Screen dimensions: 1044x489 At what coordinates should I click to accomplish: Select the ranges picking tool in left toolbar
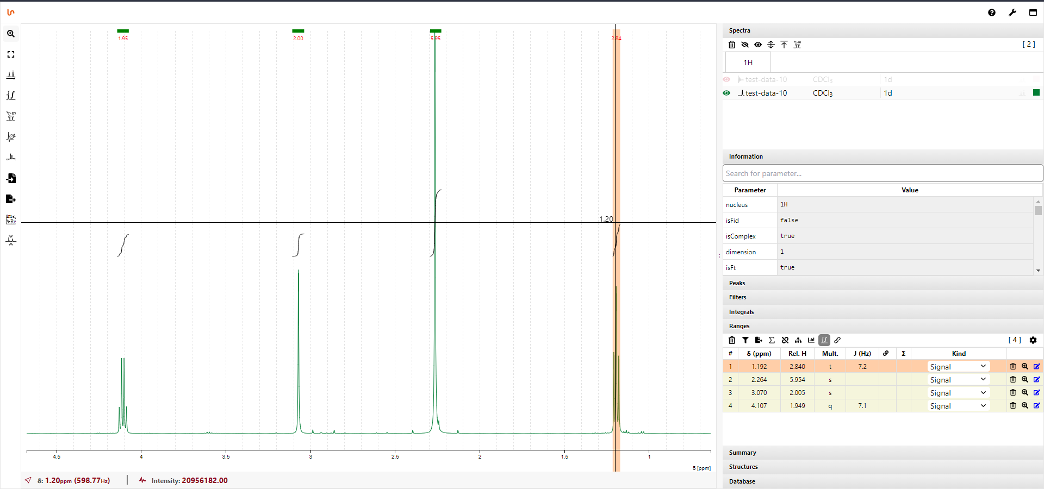(11, 116)
